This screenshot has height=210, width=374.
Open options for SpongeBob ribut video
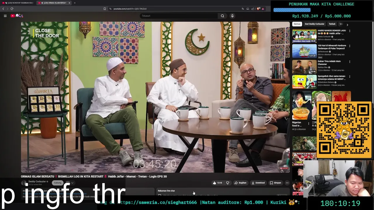[349, 77]
